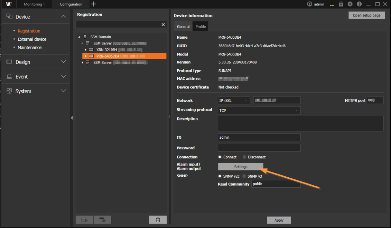The height and width of the screenshot is (228, 391).
Task: Click the manual device registration icon button
Action: pyautogui.click(x=84, y=220)
